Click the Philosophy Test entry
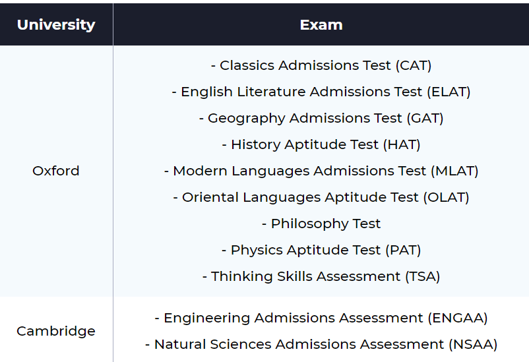The image size is (529, 362). click(x=321, y=224)
